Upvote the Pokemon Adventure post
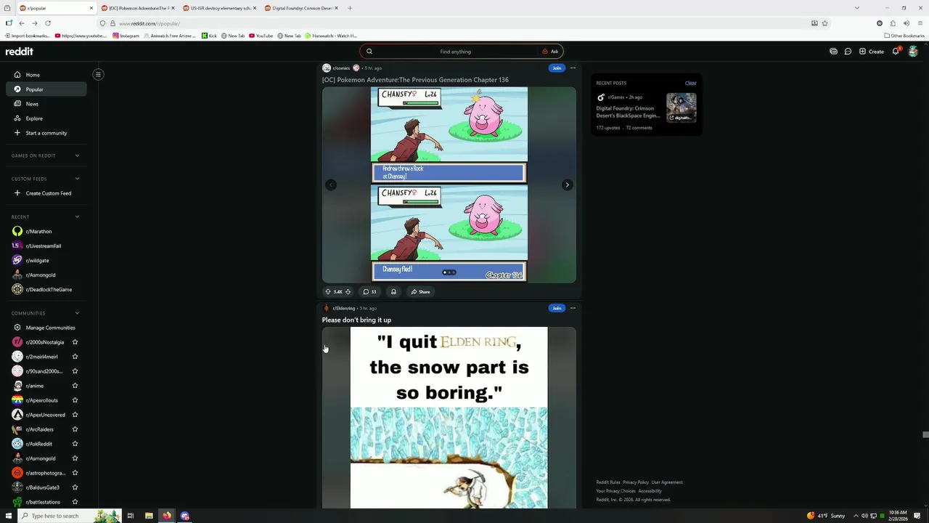The image size is (929, 523). pyautogui.click(x=328, y=291)
